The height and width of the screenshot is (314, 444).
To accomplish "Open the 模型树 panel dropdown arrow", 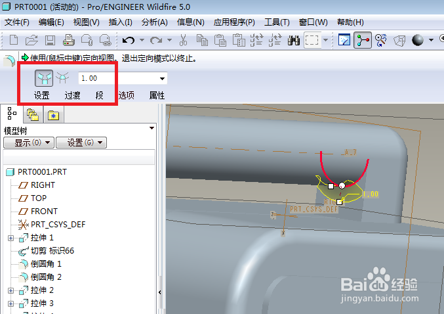I will pos(151,128).
